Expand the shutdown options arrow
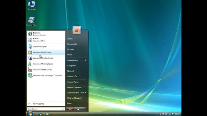This screenshot has height=116, width=207. [x=84, y=109]
